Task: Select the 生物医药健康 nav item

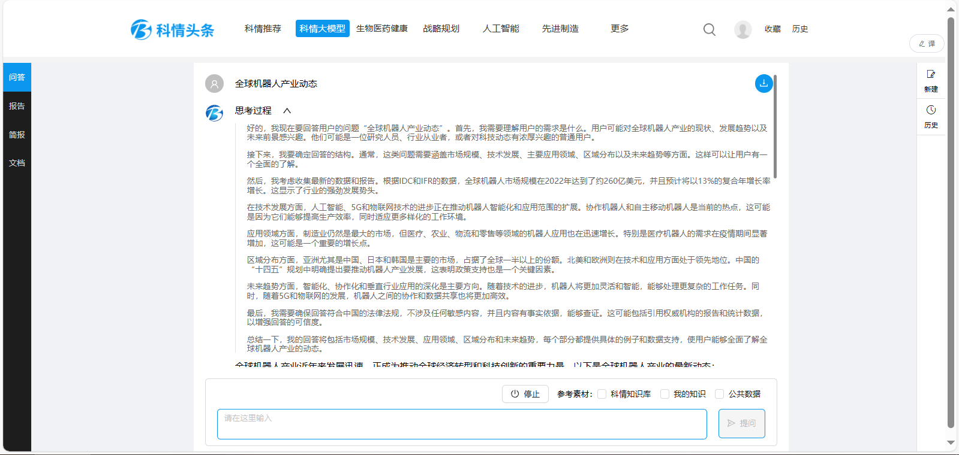Action: click(381, 29)
